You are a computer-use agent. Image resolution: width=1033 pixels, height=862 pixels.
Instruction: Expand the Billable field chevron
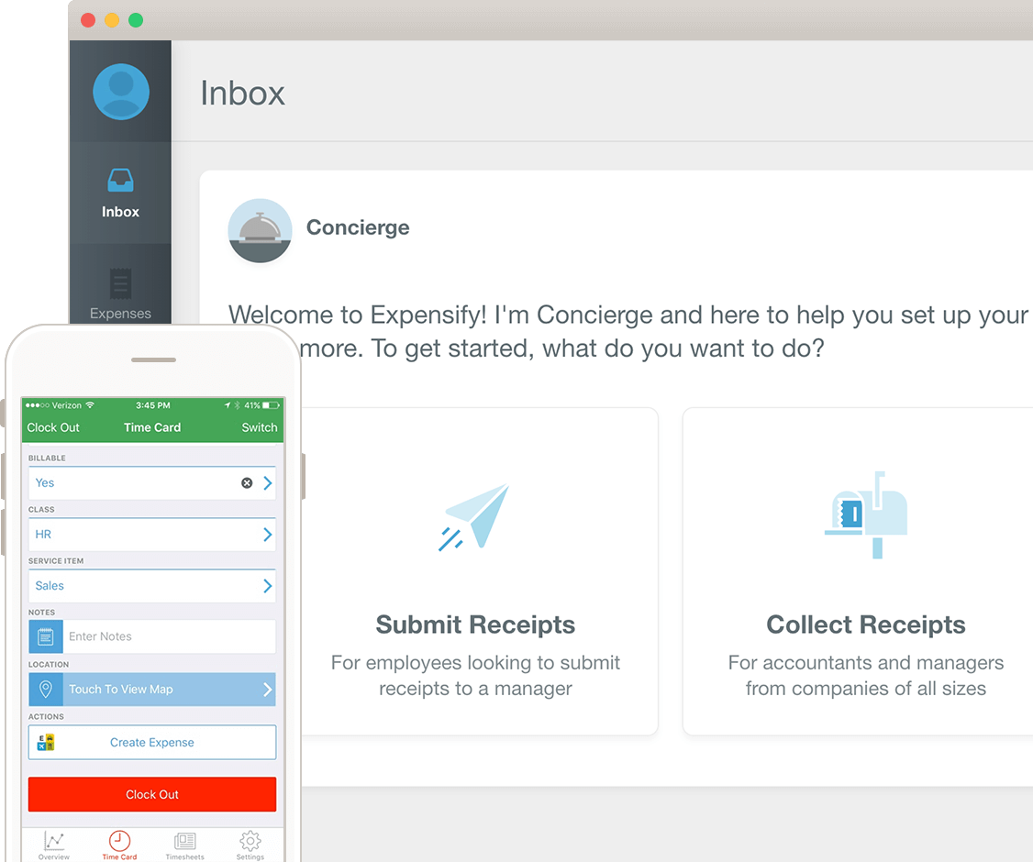268,482
